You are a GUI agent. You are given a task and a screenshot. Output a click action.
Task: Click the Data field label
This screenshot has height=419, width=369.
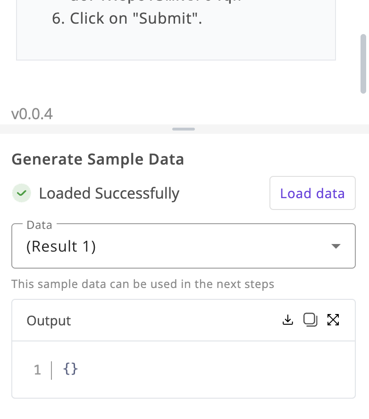[x=40, y=225]
